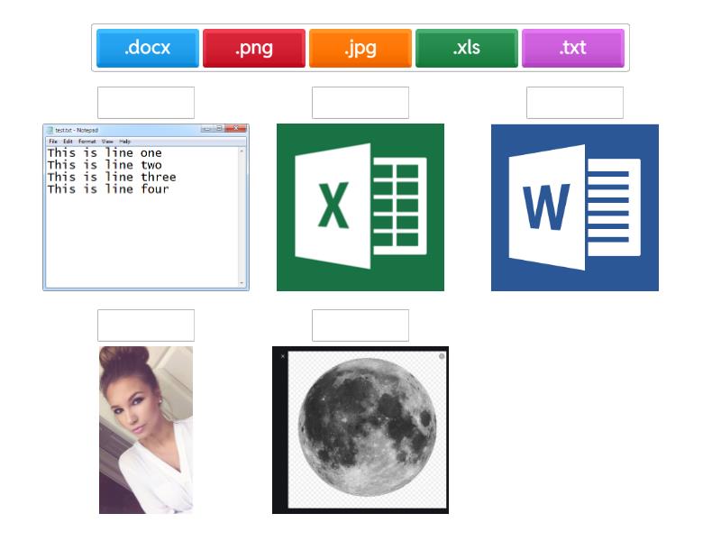This screenshot has width=721, height=541.
Task: Open the Help menu in the Notepad screenshot
Action: click(125, 142)
